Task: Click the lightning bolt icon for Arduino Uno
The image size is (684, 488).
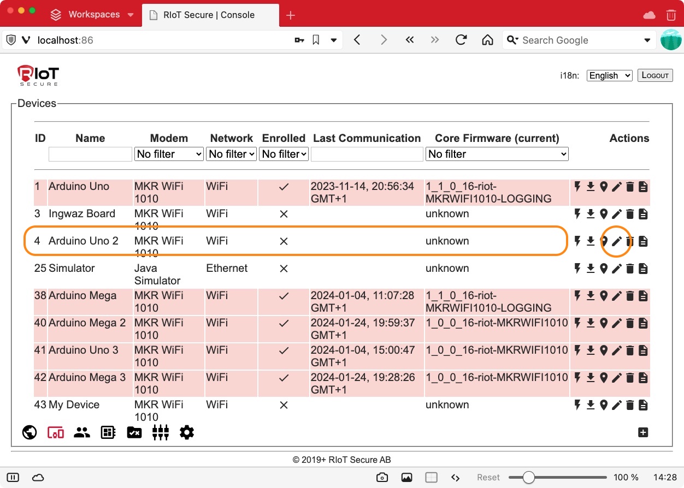Action: (x=577, y=187)
